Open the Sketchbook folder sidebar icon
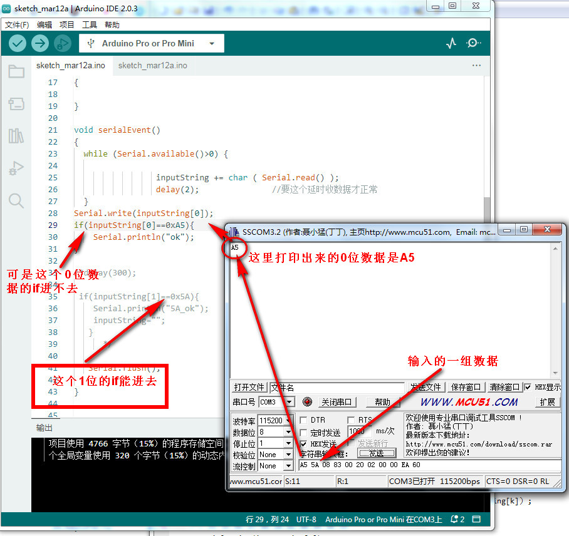Viewport: 569px width, 536px height. click(x=16, y=71)
